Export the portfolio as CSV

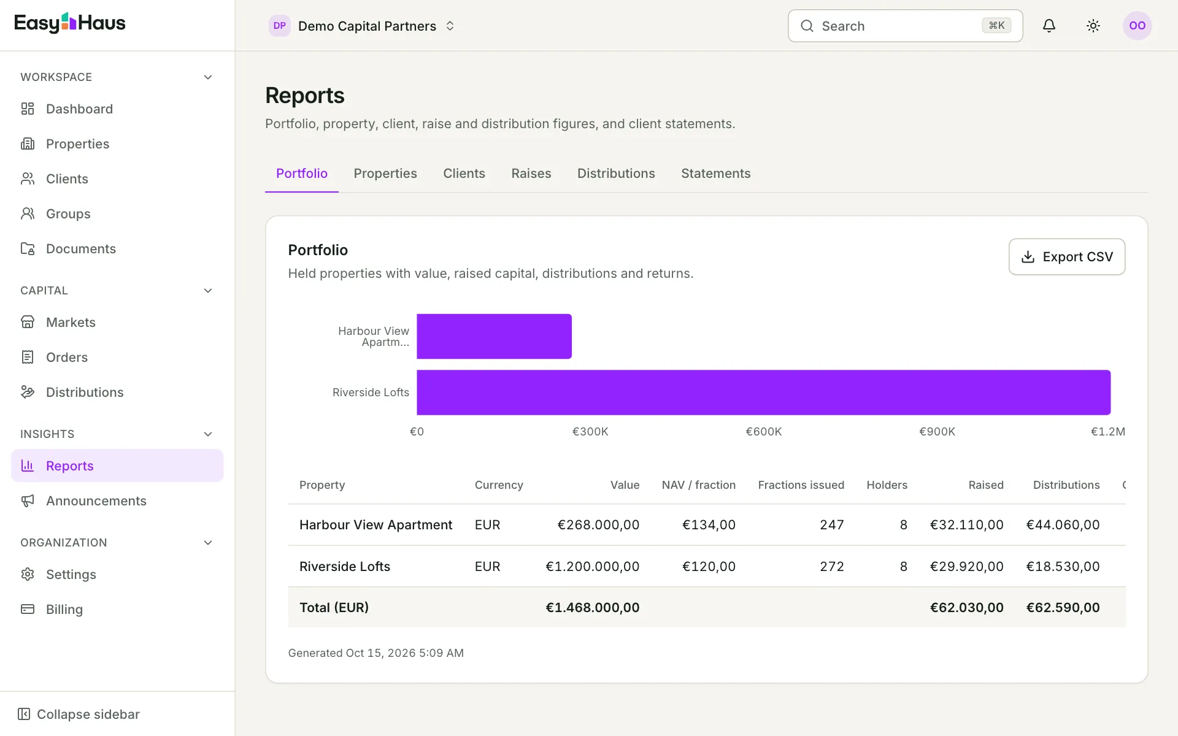[1067, 256]
